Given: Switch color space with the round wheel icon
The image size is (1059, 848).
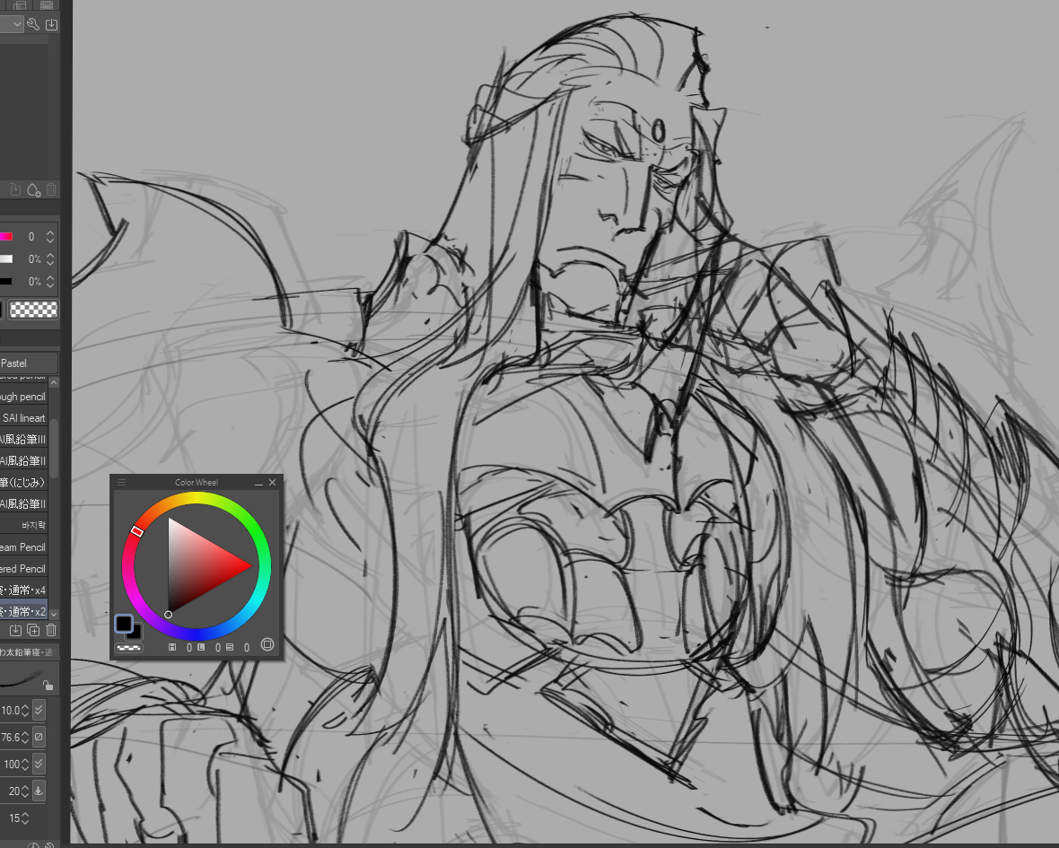Looking at the screenshot, I should coord(267,644).
